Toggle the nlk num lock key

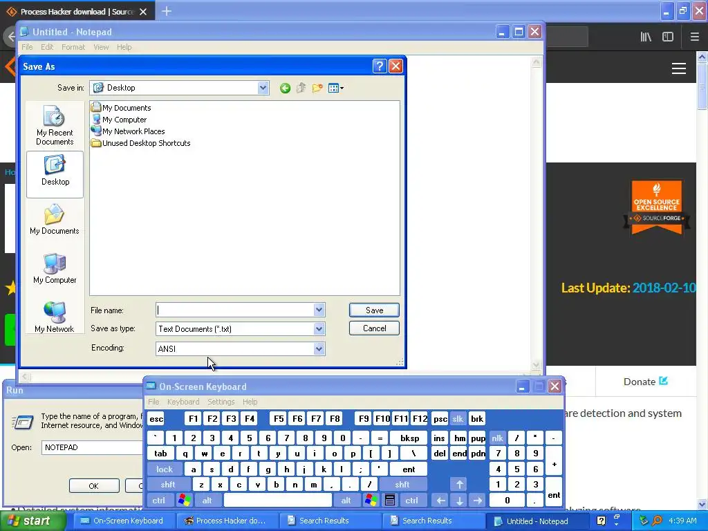point(498,438)
